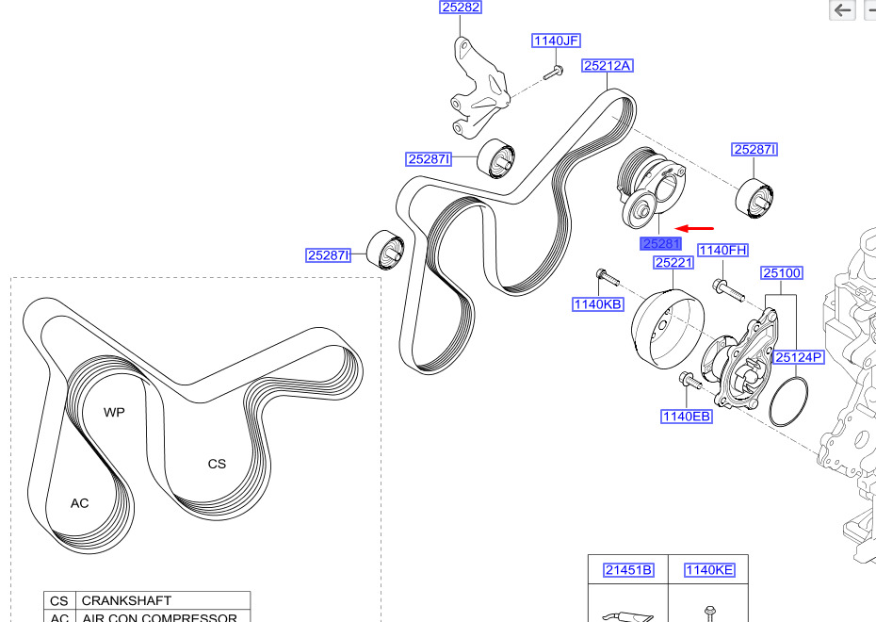
Task: Click the CS label in belt routing diagram
Action: point(217,464)
